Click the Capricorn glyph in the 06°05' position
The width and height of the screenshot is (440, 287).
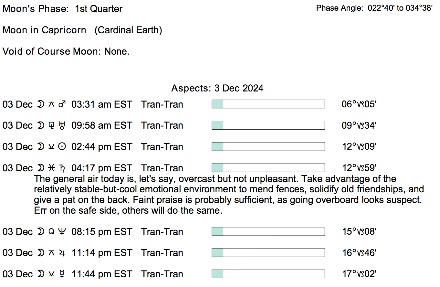tap(361, 104)
